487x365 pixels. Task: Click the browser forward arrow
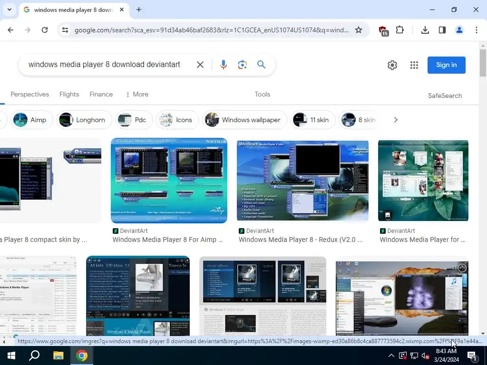point(27,30)
